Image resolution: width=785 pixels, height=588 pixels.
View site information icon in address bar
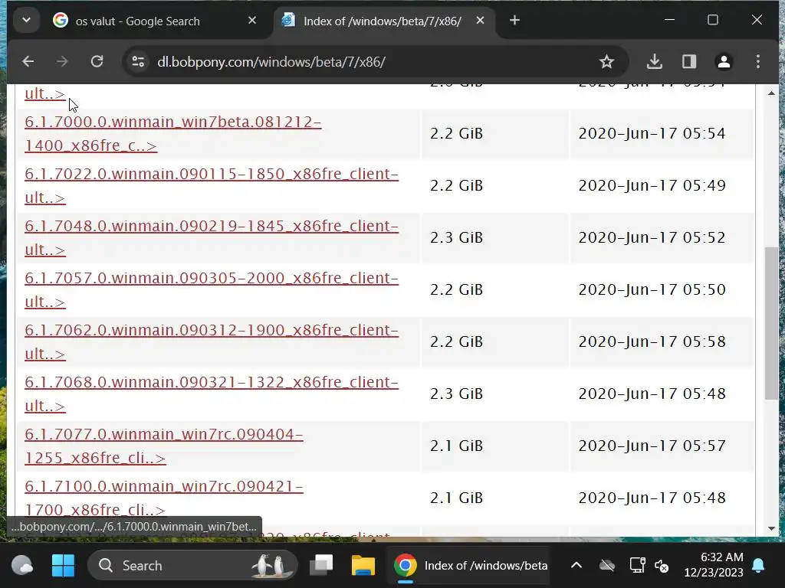[x=138, y=61]
